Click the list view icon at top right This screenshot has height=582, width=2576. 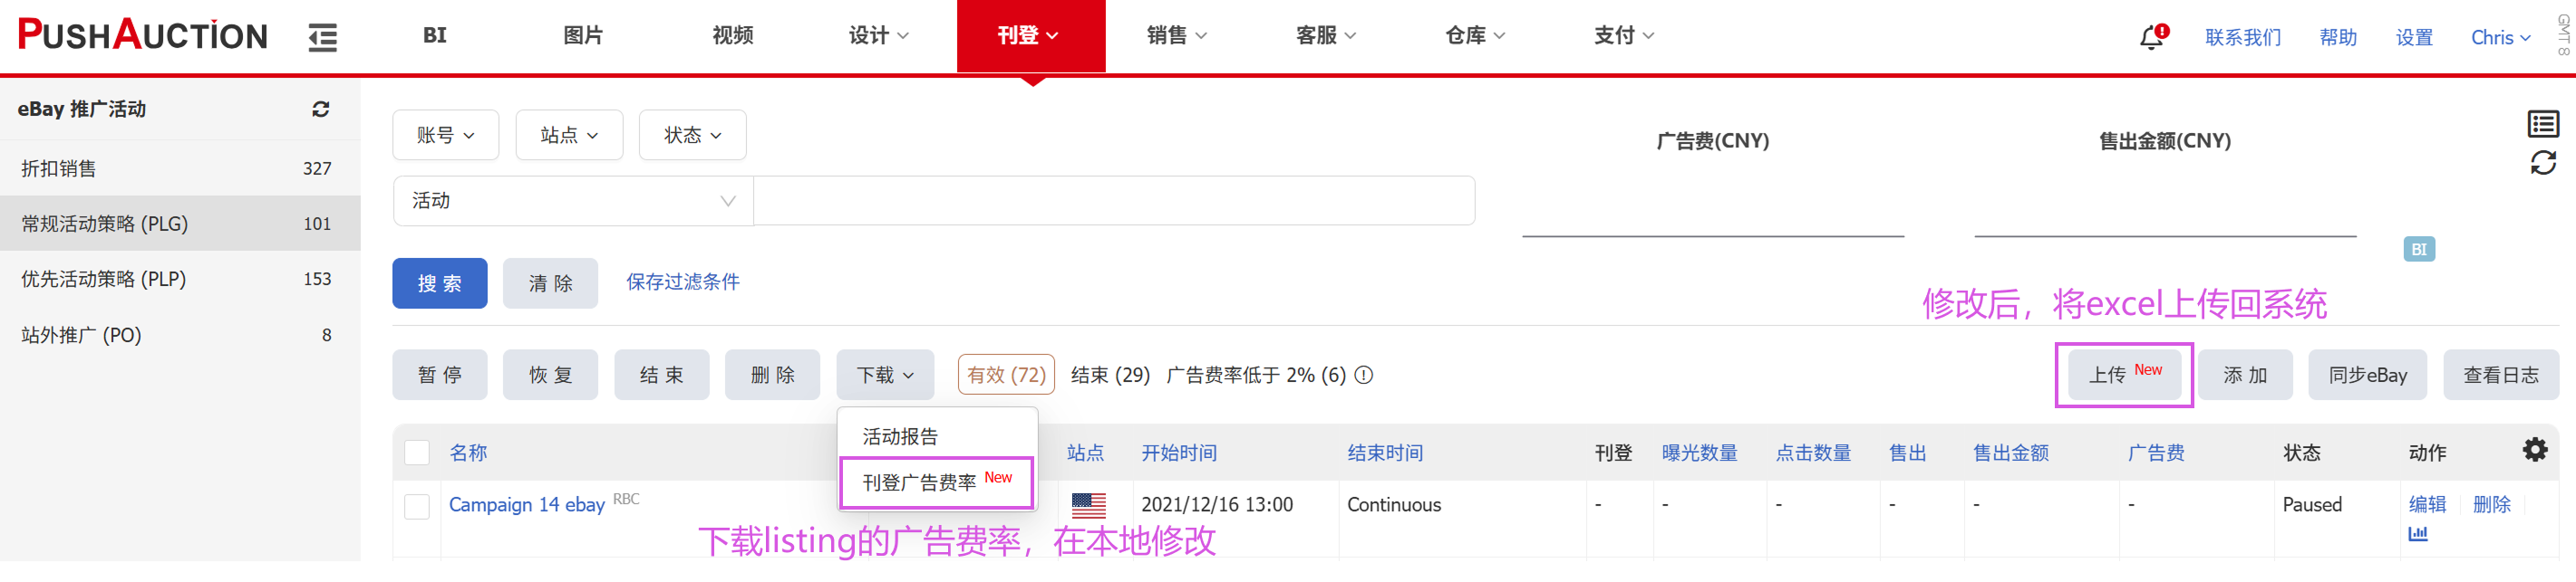tap(2542, 124)
